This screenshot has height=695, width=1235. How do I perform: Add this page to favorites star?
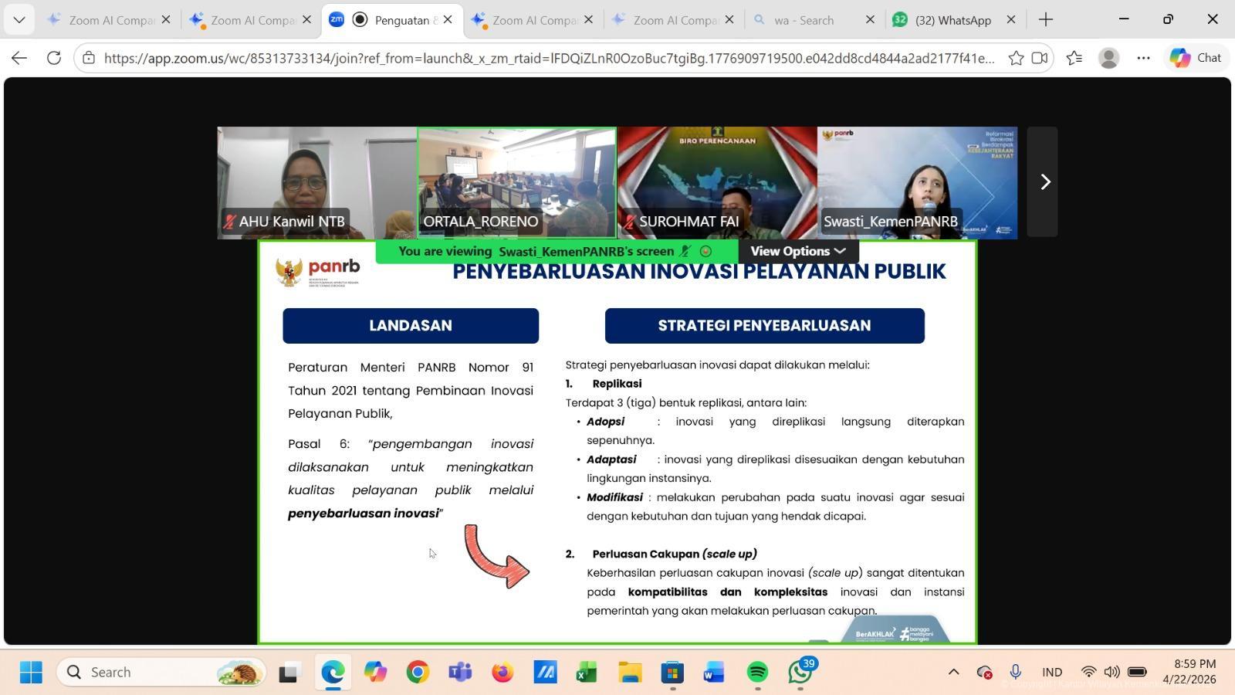pos(1016,58)
